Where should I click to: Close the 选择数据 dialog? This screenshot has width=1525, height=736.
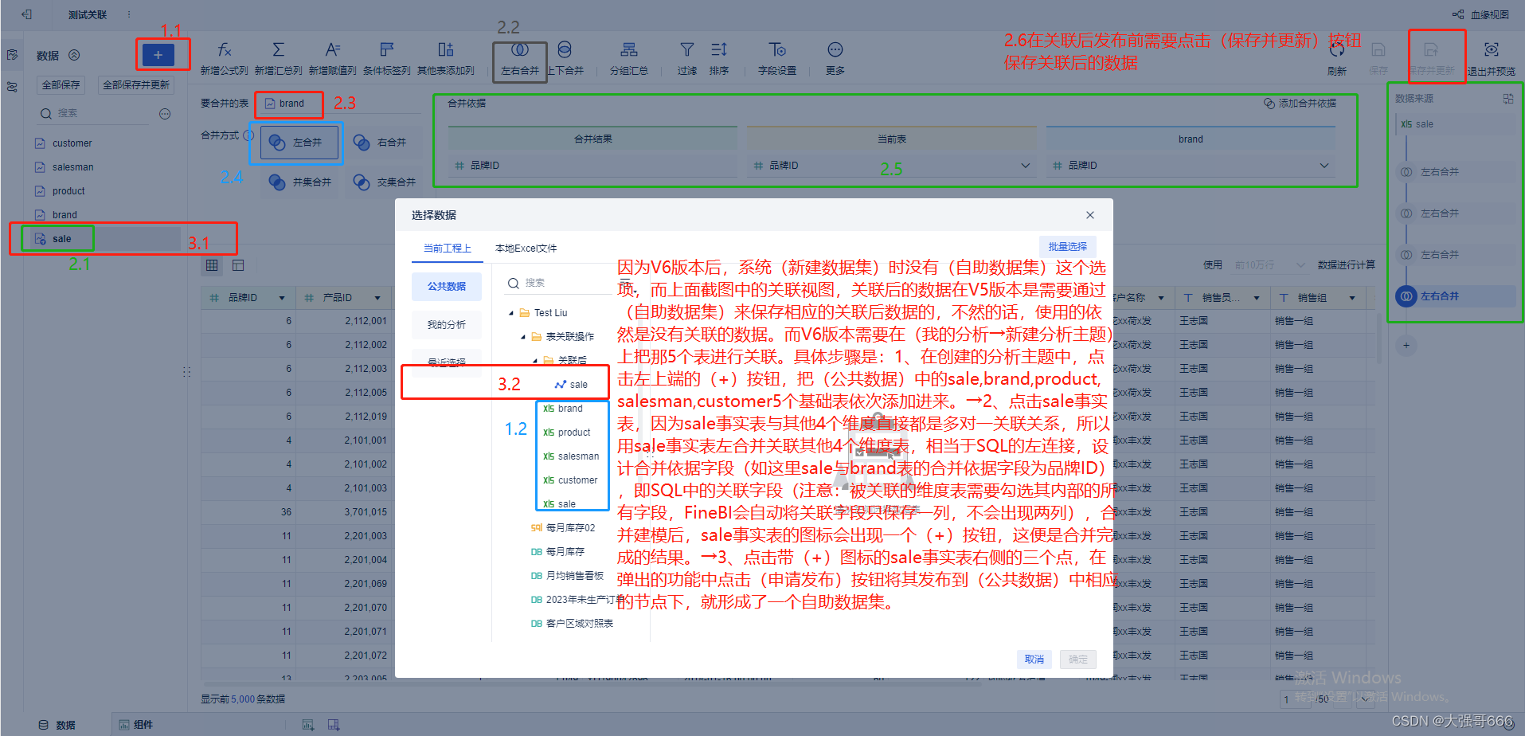pyautogui.click(x=1090, y=215)
